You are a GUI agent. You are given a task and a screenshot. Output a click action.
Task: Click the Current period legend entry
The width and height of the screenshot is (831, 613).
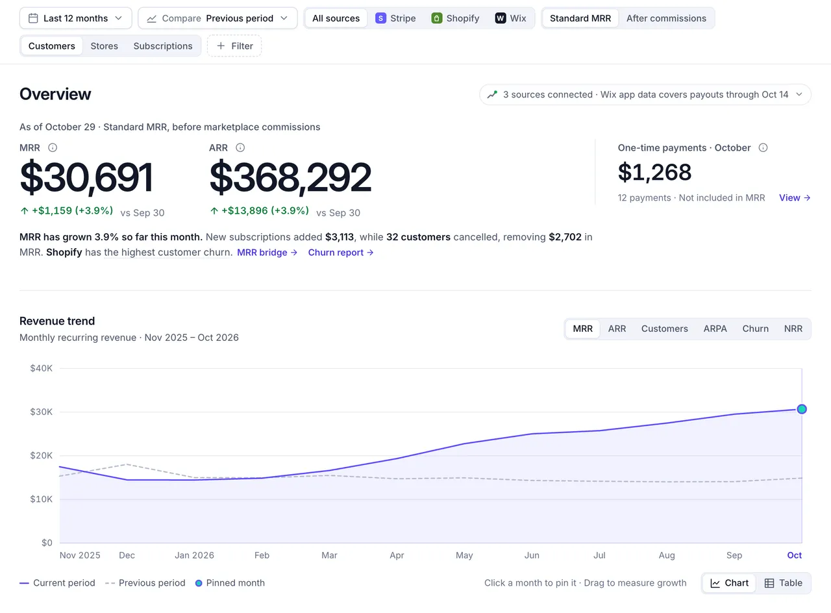click(x=57, y=583)
